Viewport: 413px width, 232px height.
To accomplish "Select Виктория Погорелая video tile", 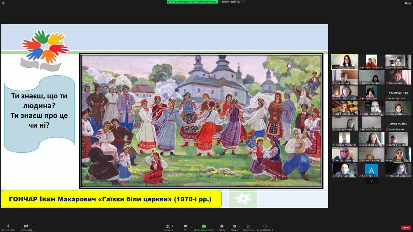I will pyautogui.click(x=371, y=62).
